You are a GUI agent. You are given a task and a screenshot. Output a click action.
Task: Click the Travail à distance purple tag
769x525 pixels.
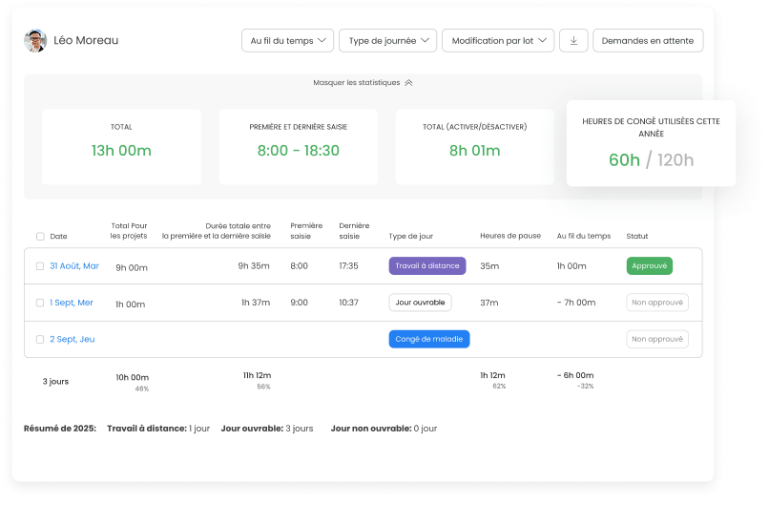427,266
